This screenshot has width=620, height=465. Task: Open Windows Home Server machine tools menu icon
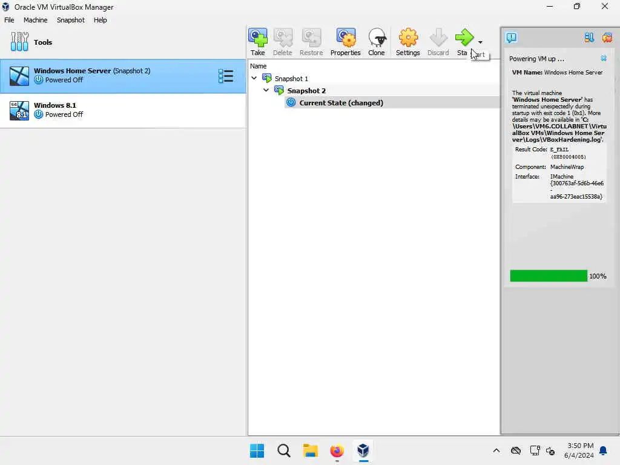click(x=226, y=76)
